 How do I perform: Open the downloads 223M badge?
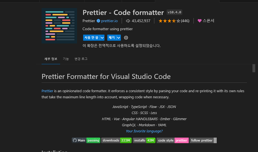pyautogui.click(x=116, y=140)
